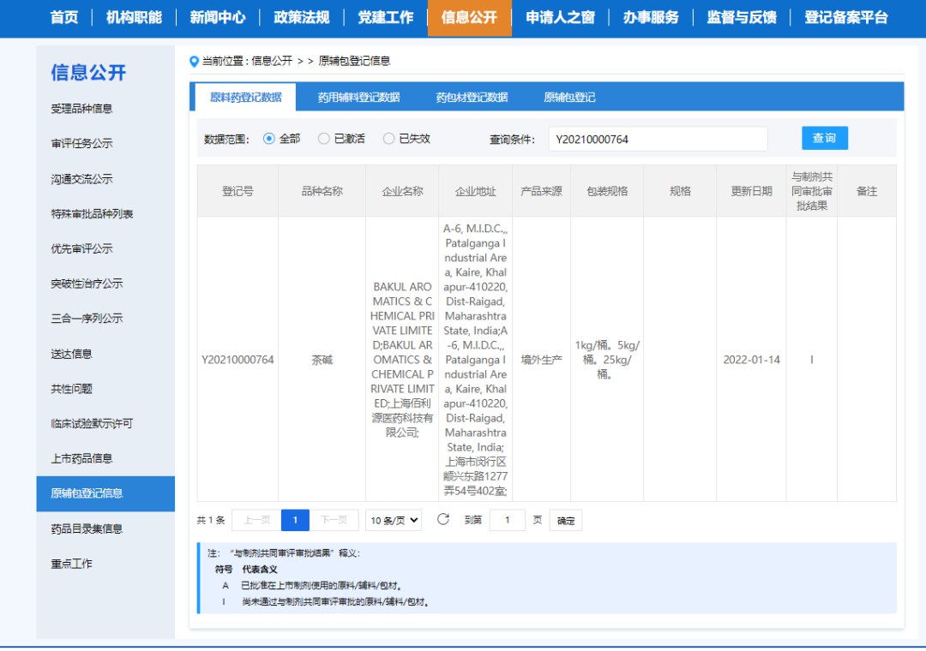Switch to the 药包材登记数据 tab
The height and width of the screenshot is (651, 926).
click(x=472, y=98)
